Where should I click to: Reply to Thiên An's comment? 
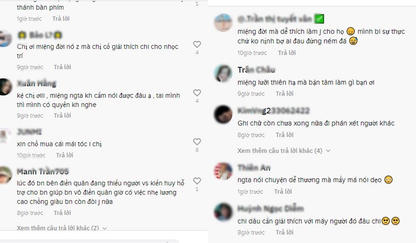pos(283,192)
